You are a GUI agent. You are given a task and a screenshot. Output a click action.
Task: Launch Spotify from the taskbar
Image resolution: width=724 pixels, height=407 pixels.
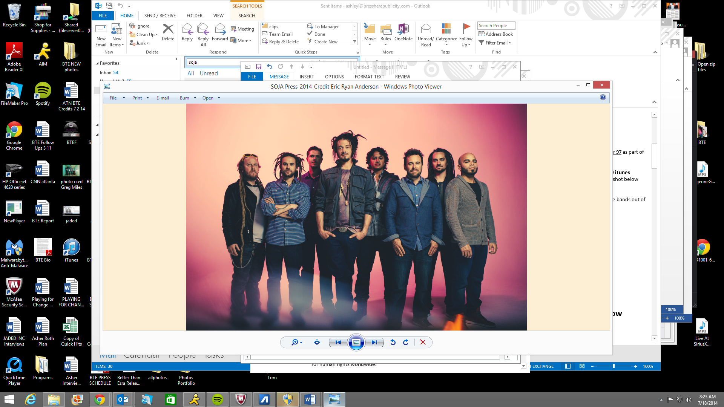(x=218, y=399)
